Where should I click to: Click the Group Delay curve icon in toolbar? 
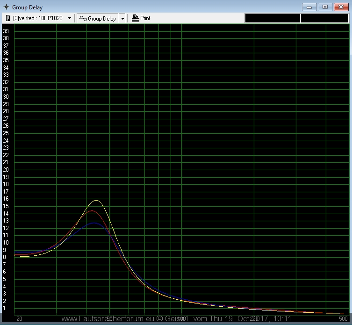[83, 18]
